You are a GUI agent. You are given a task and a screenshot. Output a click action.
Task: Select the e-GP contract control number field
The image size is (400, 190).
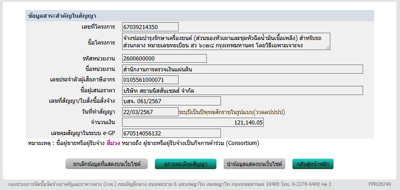tap(171, 133)
